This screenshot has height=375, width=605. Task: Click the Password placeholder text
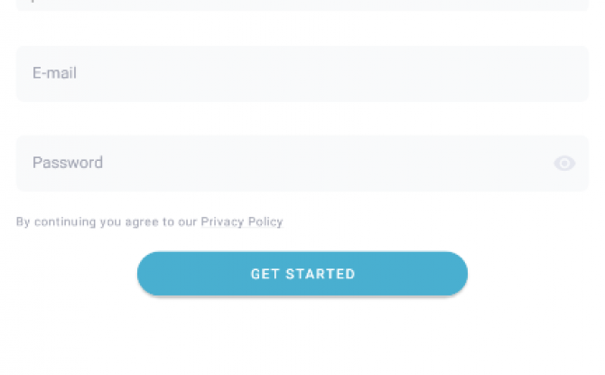click(x=68, y=163)
